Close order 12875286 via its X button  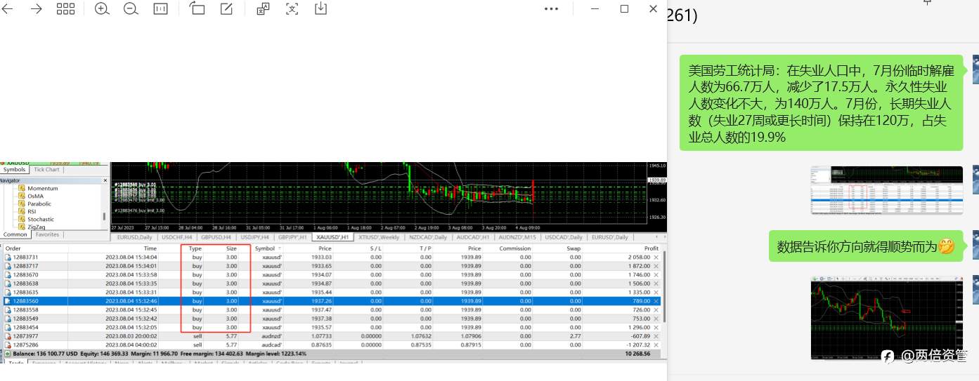pos(656,345)
